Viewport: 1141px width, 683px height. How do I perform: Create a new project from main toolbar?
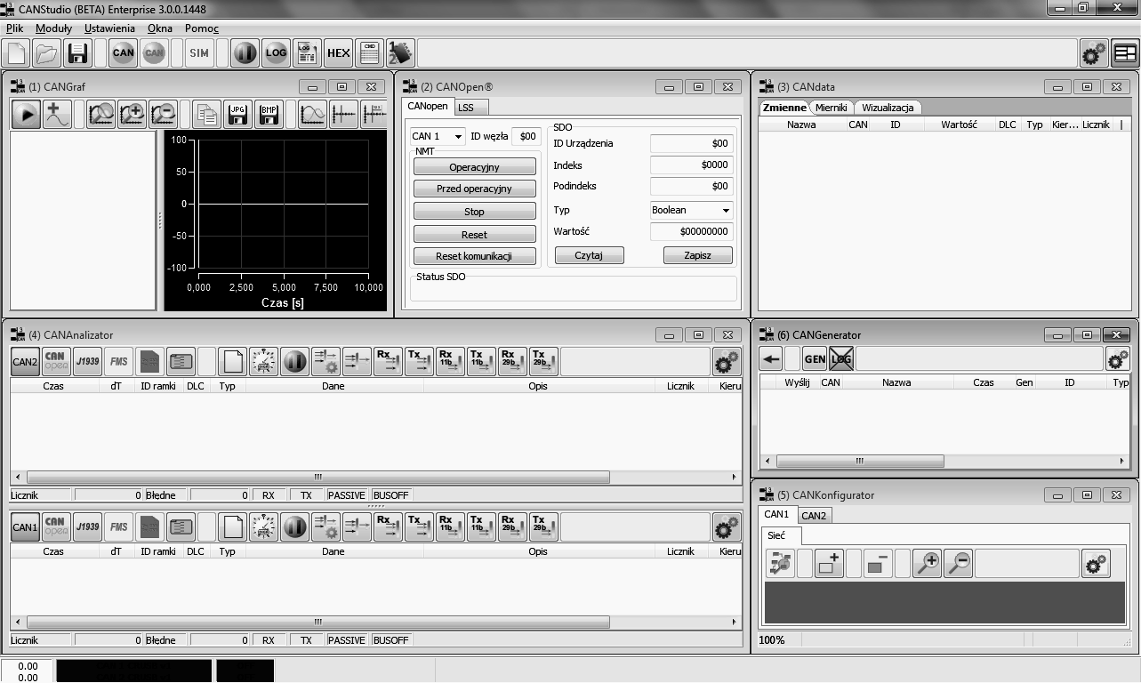coord(17,53)
